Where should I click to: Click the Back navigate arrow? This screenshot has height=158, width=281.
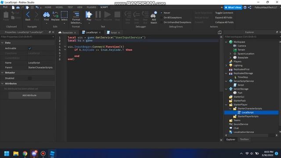28,16
